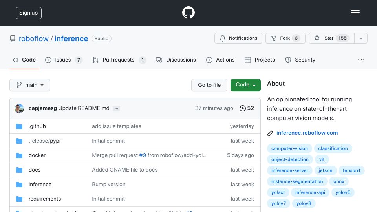Click capjamesg's avatar thumbnail
This screenshot has height=212, width=377.
pyautogui.click(x=19, y=109)
